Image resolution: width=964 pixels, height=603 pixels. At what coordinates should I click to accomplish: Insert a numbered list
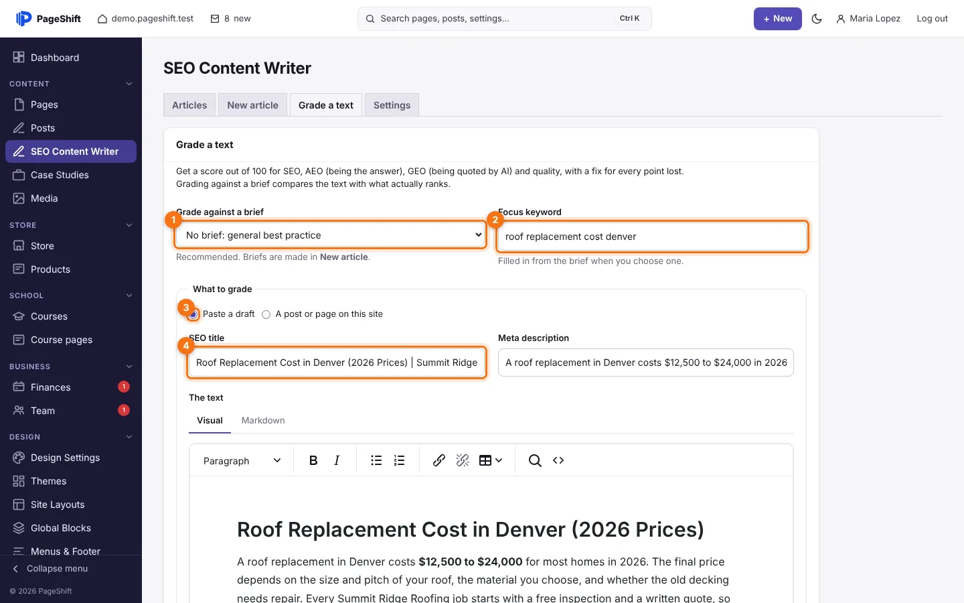pos(400,460)
